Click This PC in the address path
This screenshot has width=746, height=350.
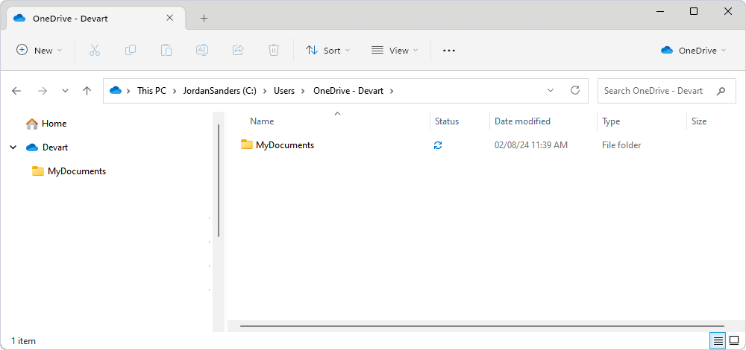pyautogui.click(x=151, y=91)
